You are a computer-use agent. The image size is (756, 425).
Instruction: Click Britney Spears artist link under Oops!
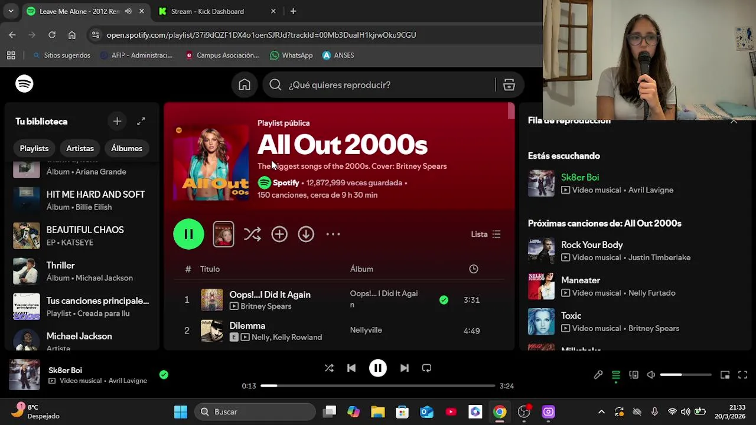(x=266, y=306)
